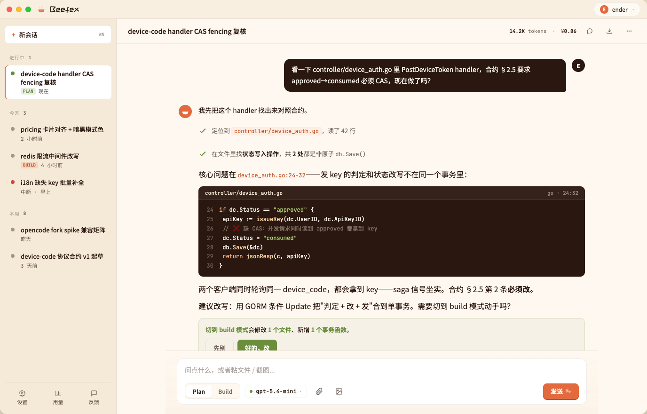Click code line 25 issueKey call

click(293, 219)
